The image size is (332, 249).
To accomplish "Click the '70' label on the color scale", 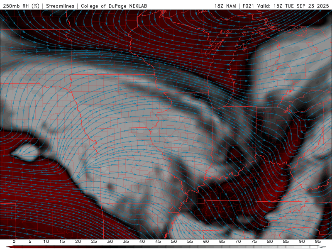I will coord(238,242).
